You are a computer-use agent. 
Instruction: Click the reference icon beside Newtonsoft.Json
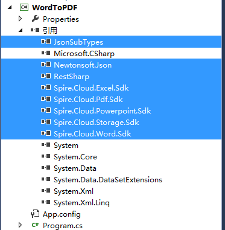point(46,65)
